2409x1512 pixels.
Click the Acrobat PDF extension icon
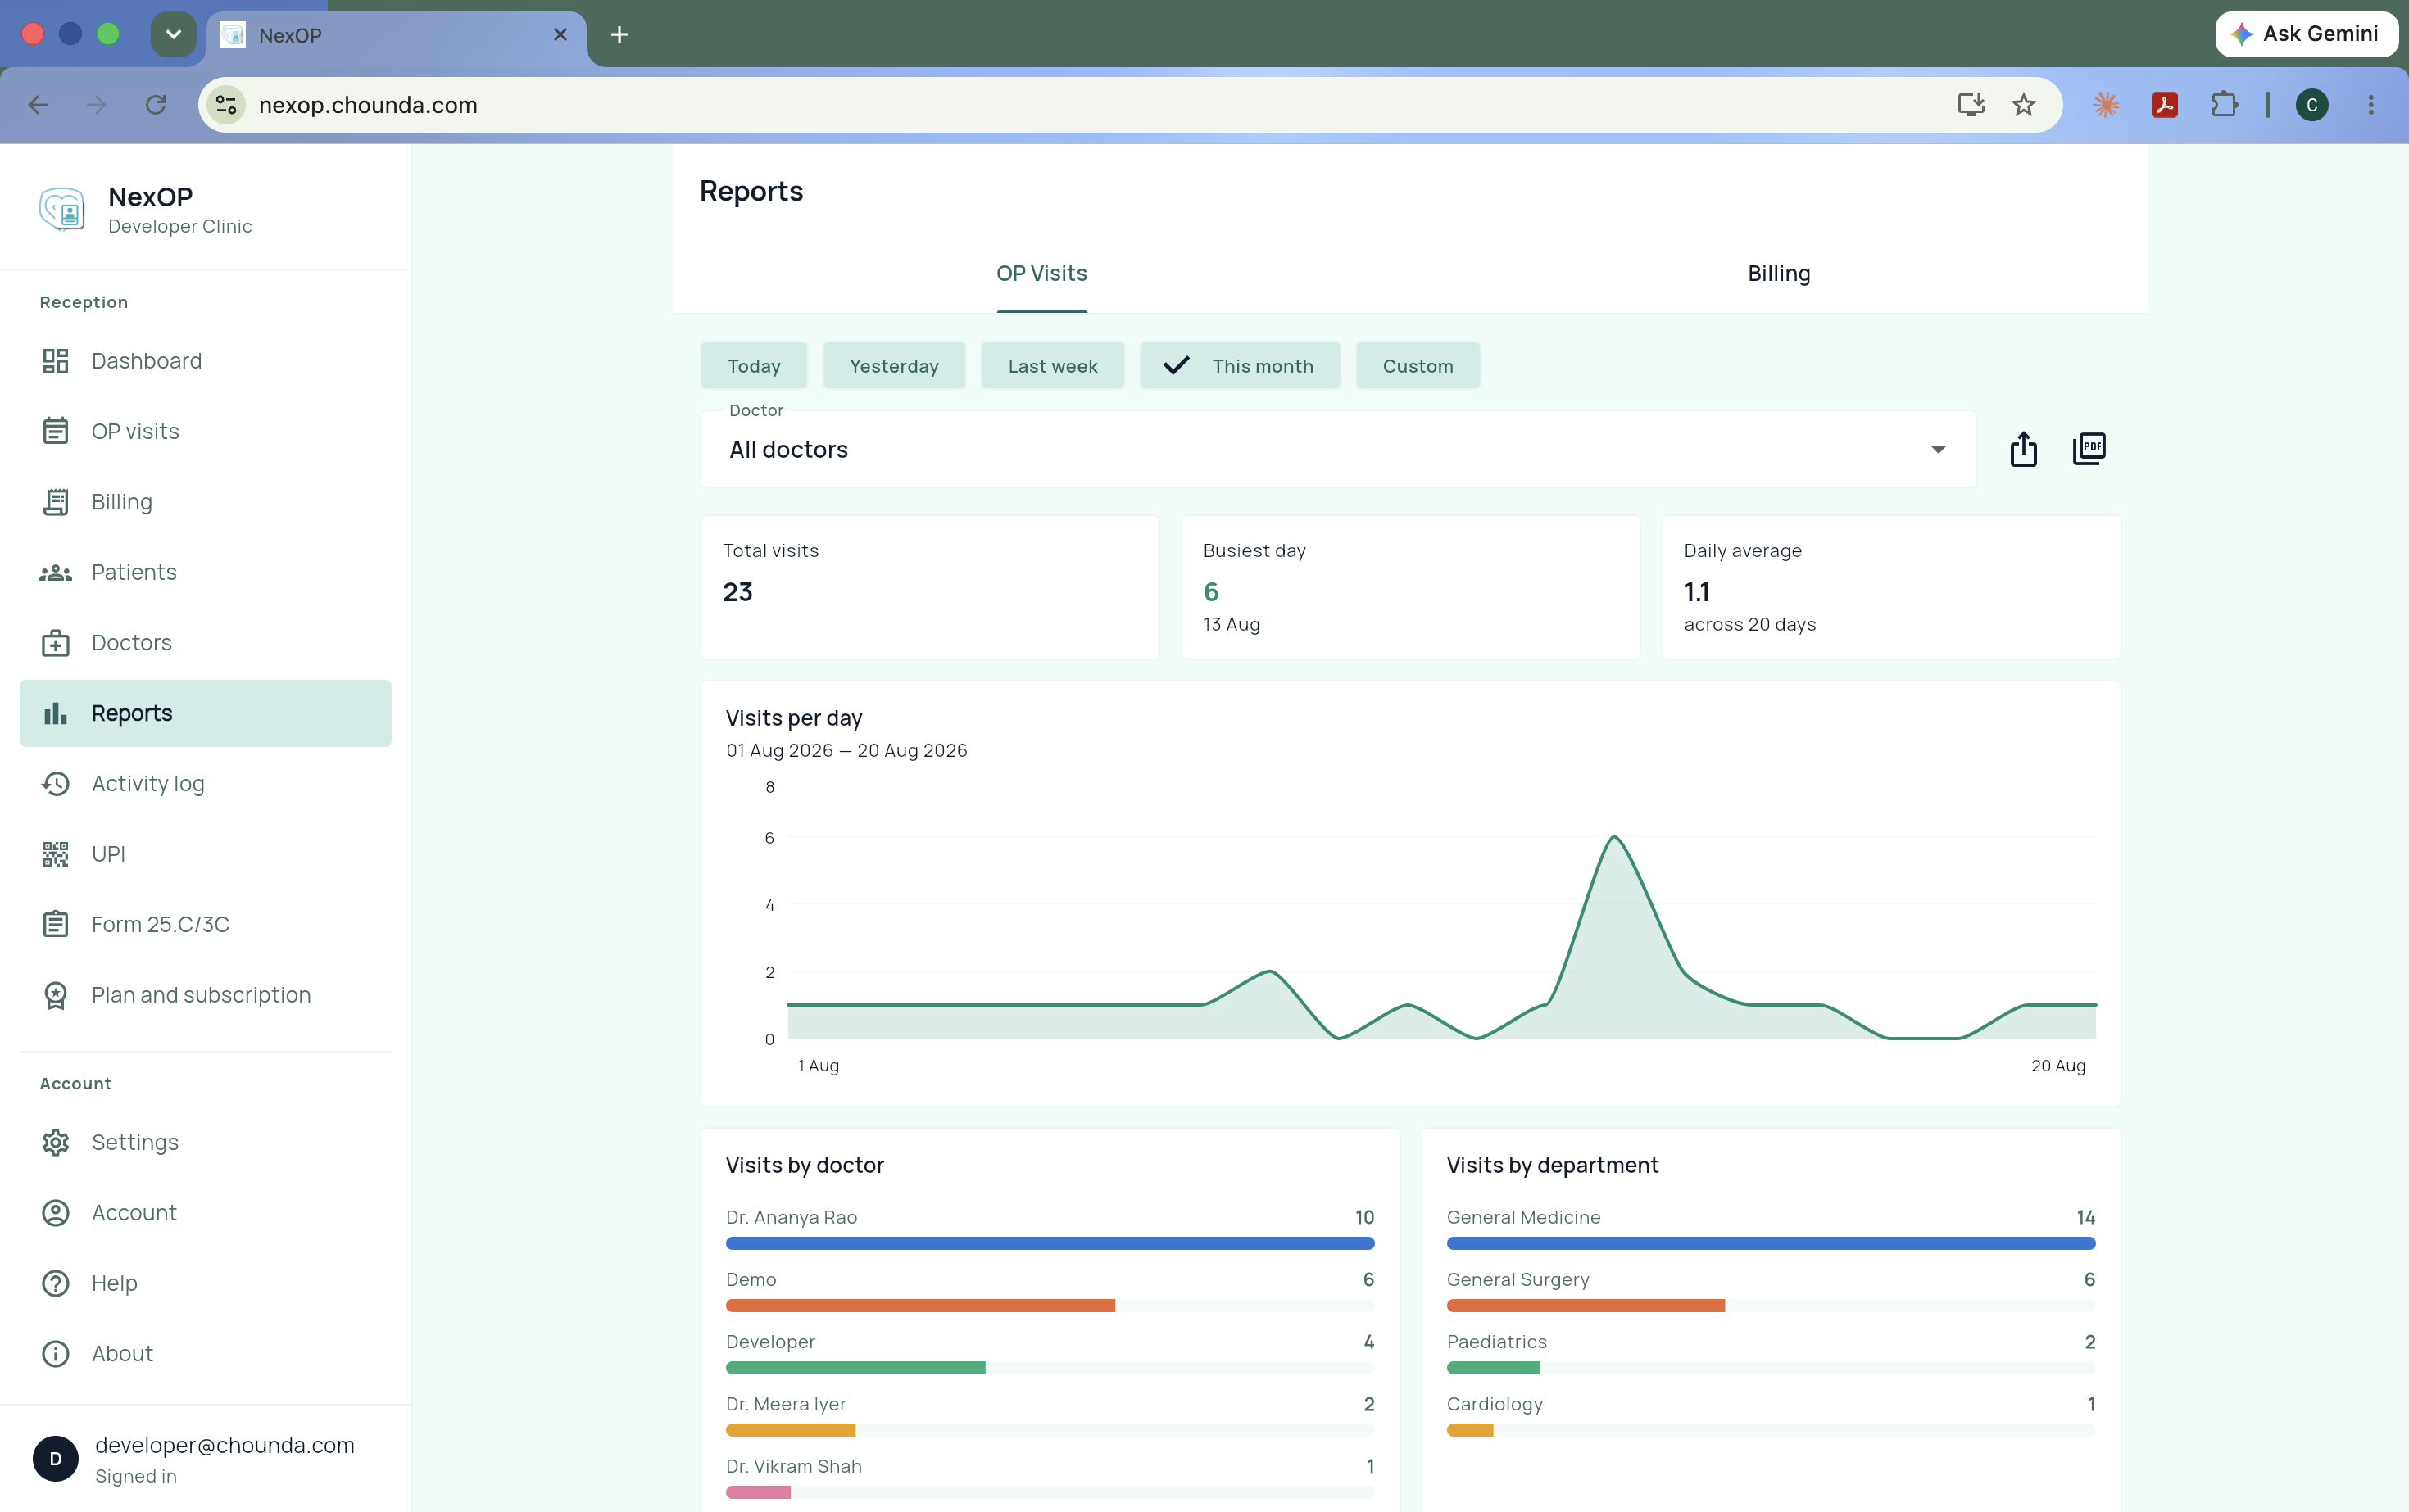[x=2164, y=105]
